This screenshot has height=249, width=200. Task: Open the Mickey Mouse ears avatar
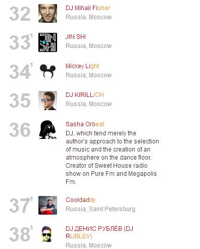(x=47, y=71)
